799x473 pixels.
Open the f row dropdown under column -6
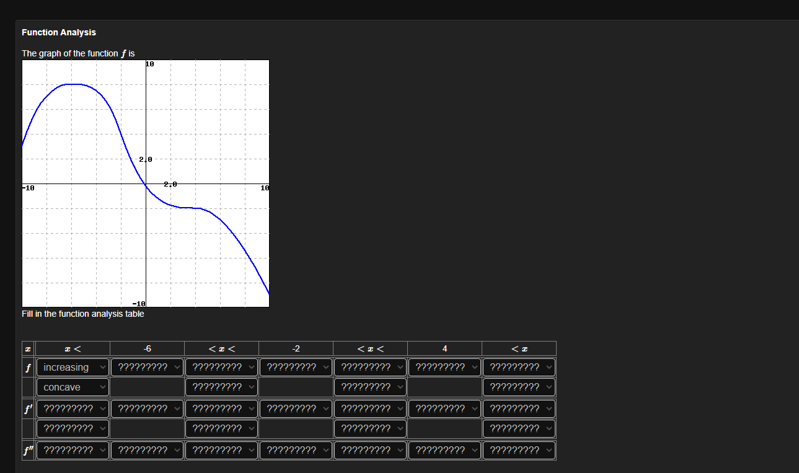(147, 367)
